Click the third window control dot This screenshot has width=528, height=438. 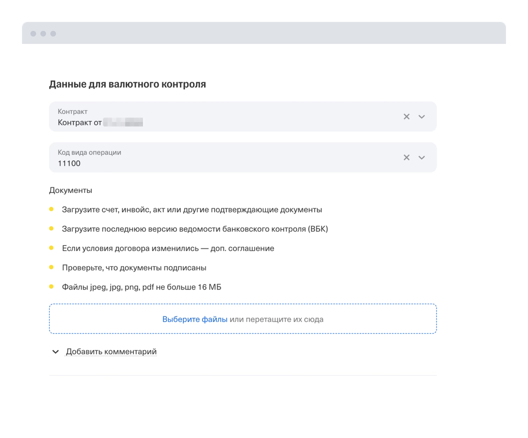(53, 33)
